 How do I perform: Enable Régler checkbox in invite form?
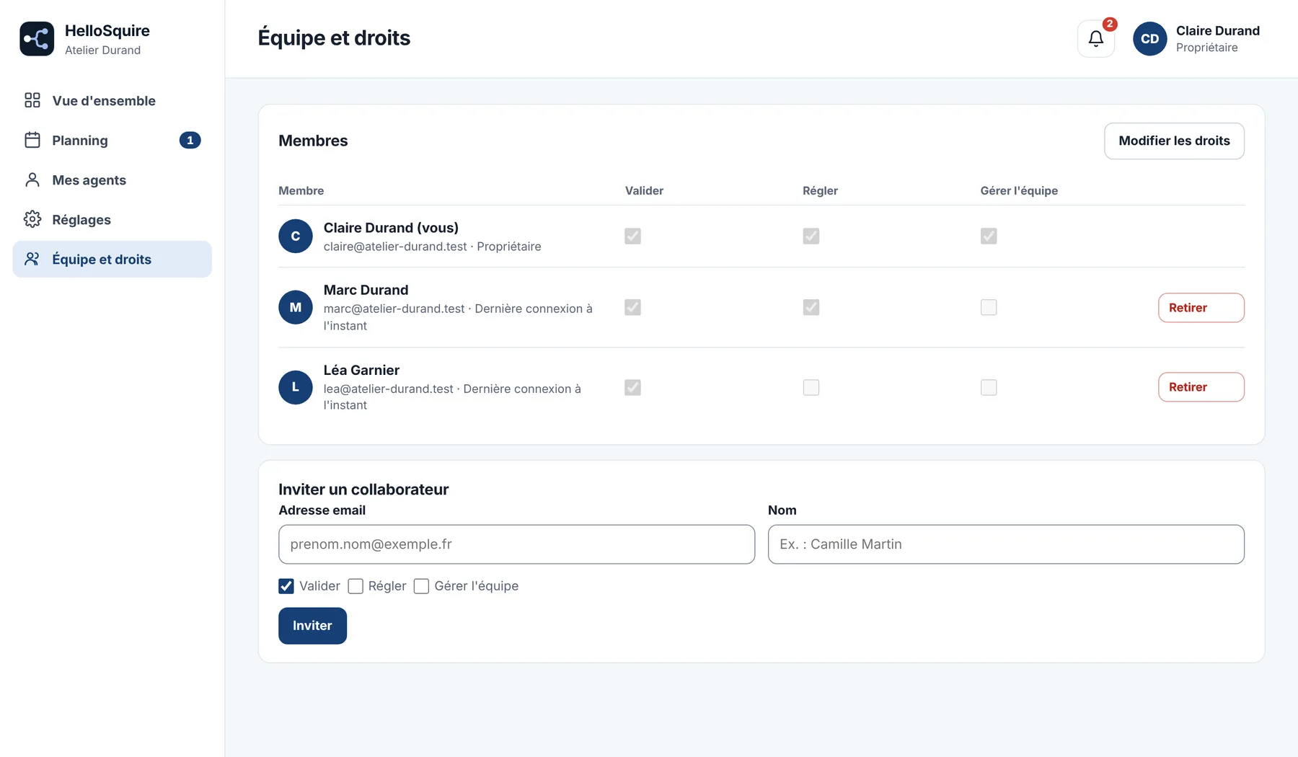pos(356,586)
